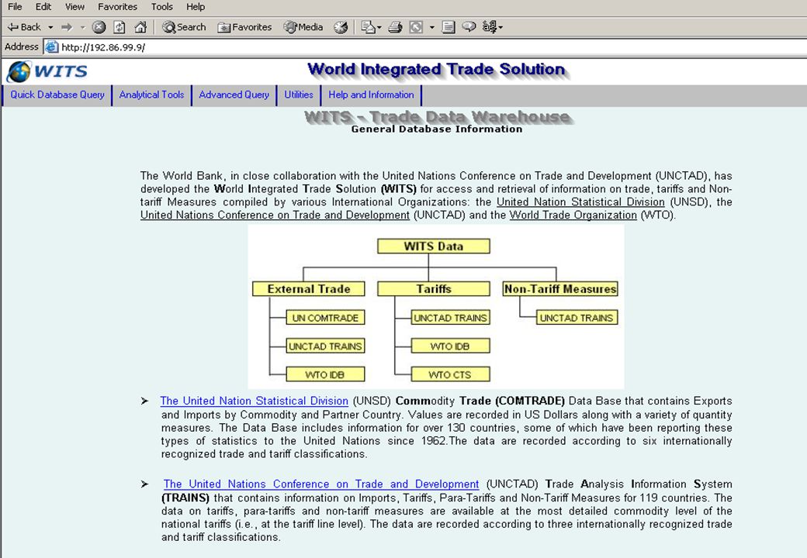807x558 pixels.
Task: Click the full-screen size icon in toolbar
Action: 416,27
